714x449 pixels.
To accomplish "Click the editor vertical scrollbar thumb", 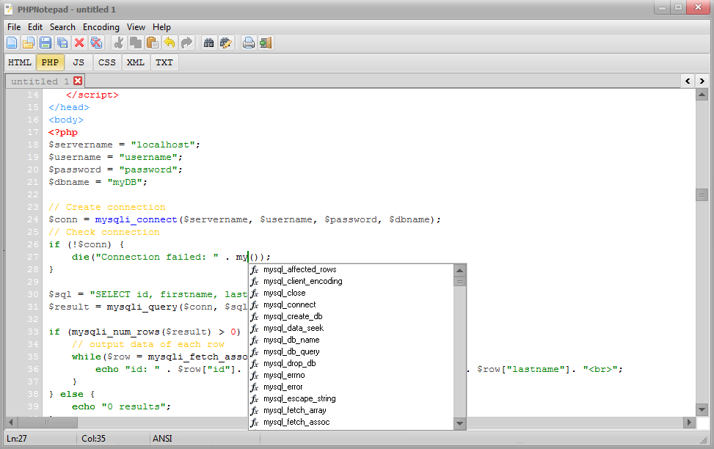I will pyautogui.click(x=702, y=195).
